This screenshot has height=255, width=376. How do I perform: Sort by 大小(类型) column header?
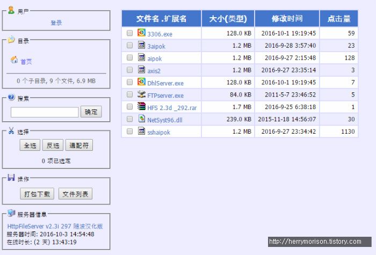coord(228,18)
